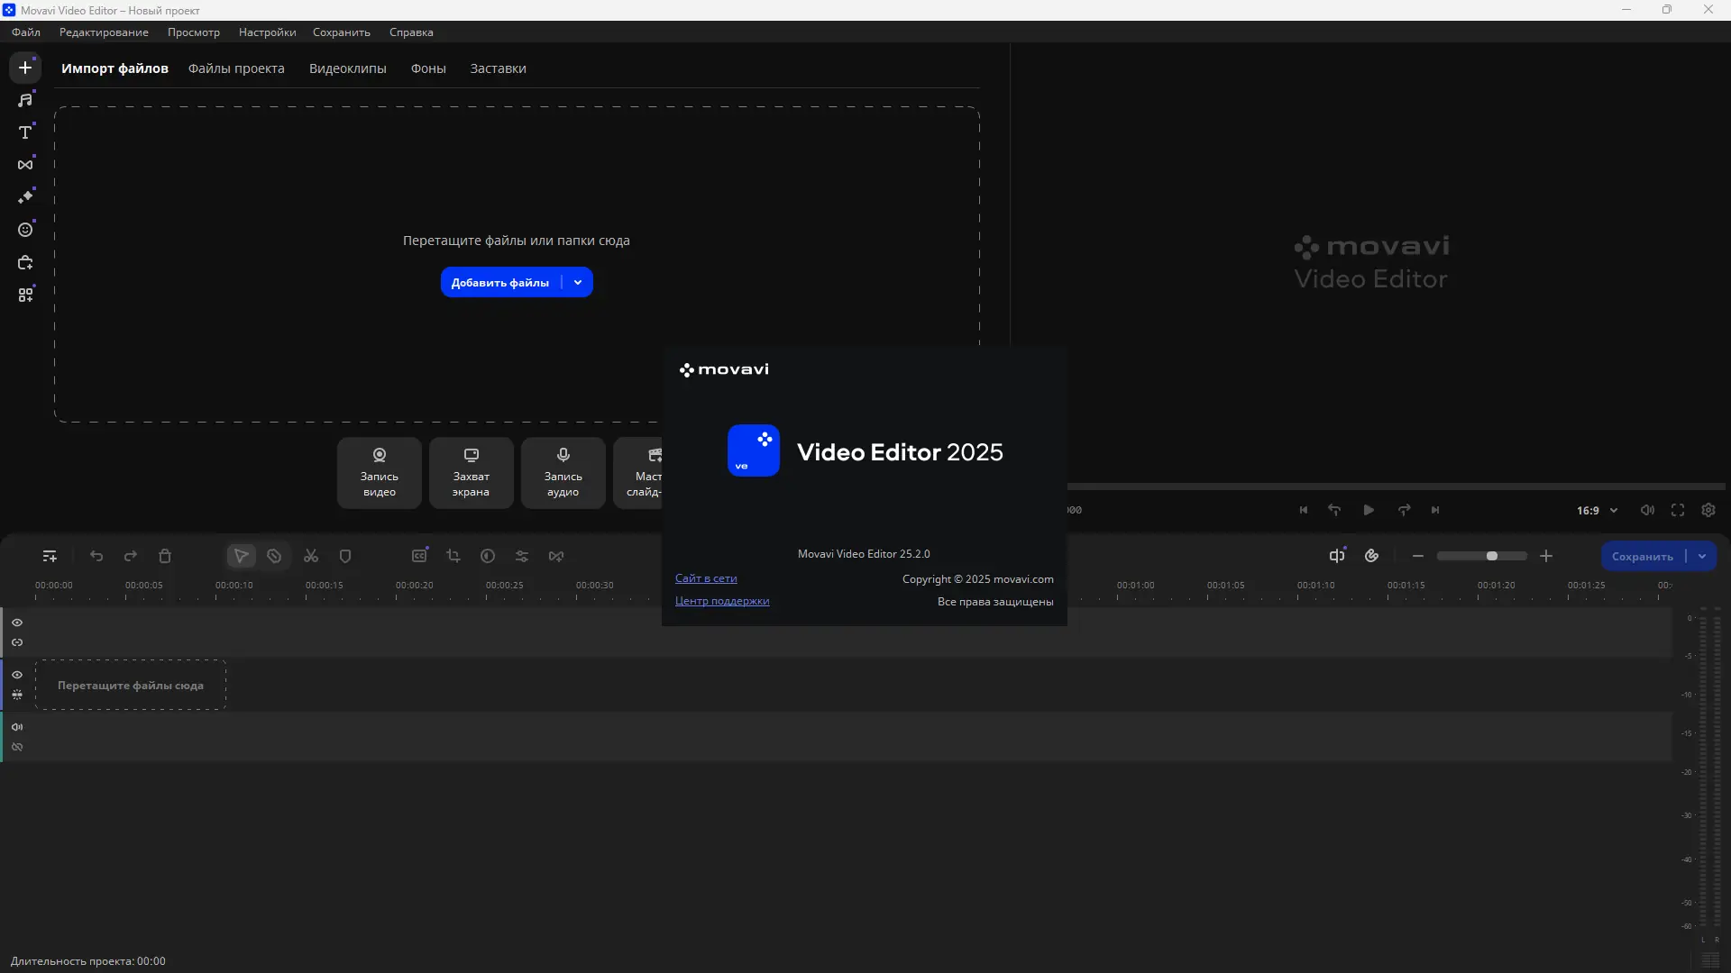
Task: Open the Настройки menu
Action: click(x=267, y=32)
